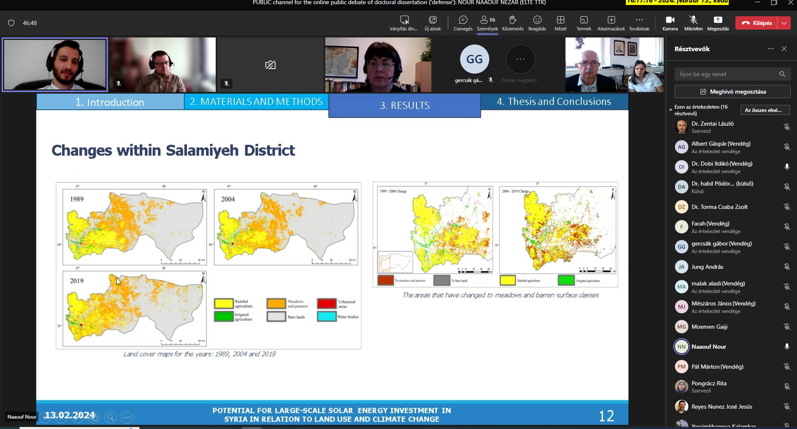This screenshot has width=797, height=429.
Task: Click the Urbanized areas red legend swatch
Action: point(326,303)
